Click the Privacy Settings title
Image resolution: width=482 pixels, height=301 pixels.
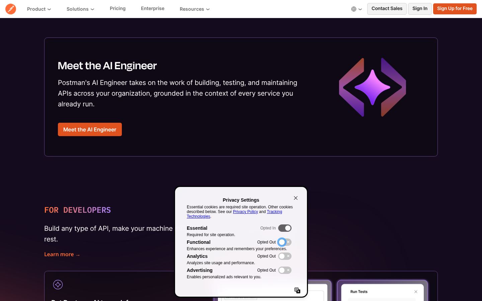[241, 200]
